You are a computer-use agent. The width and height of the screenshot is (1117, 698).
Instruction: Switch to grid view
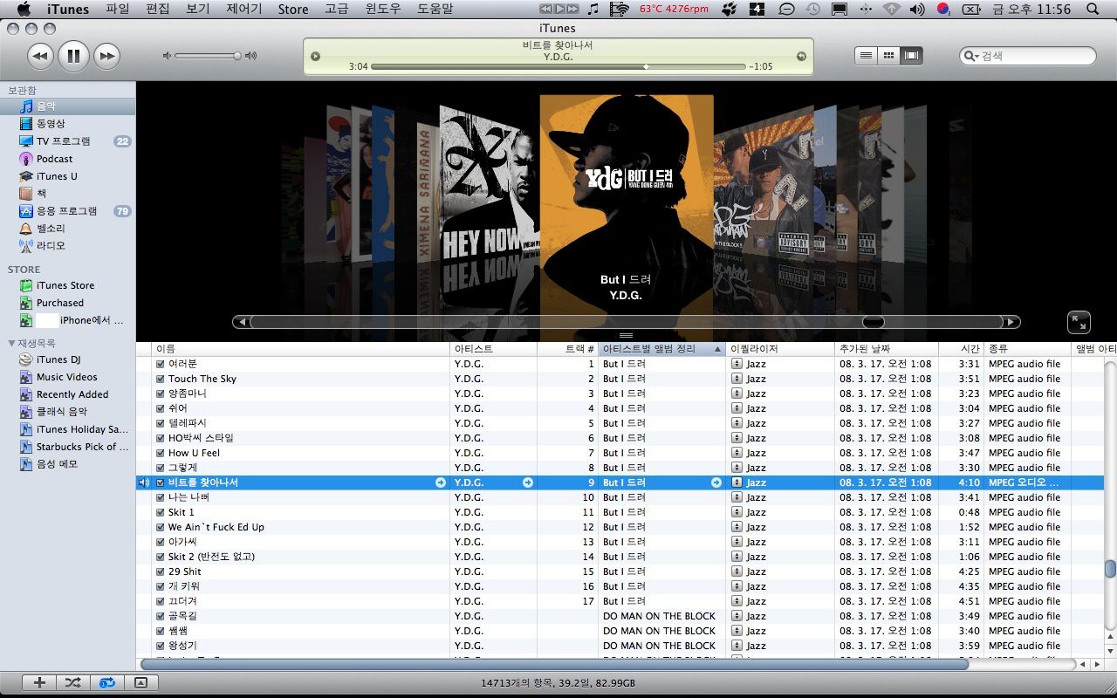click(x=888, y=55)
